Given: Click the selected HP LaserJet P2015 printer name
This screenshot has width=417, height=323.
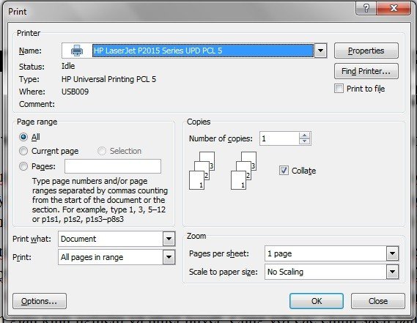Looking at the screenshot, I should tap(203, 51).
